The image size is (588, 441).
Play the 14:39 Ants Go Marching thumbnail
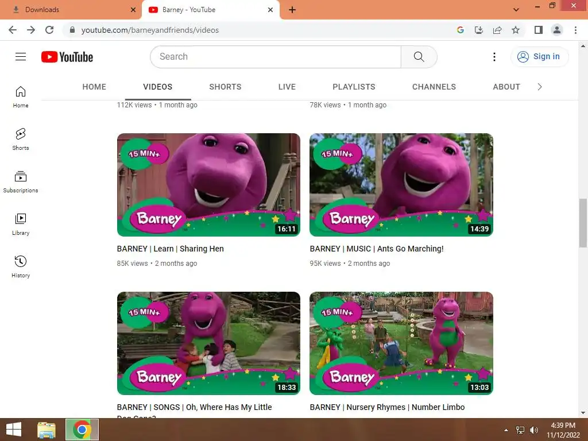pyautogui.click(x=401, y=184)
